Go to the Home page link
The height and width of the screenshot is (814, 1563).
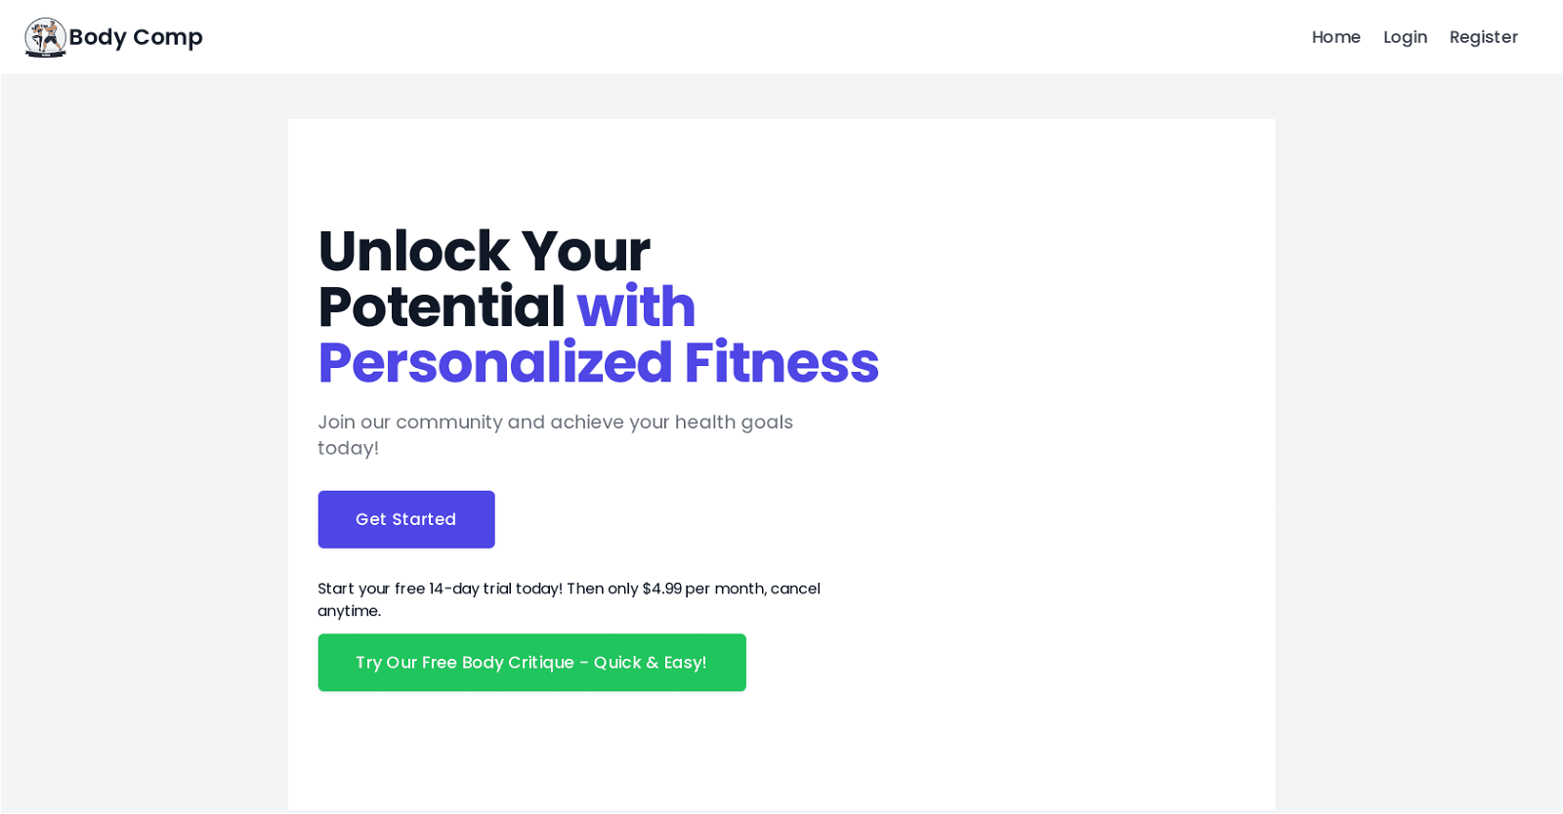click(x=1335, y=37)
